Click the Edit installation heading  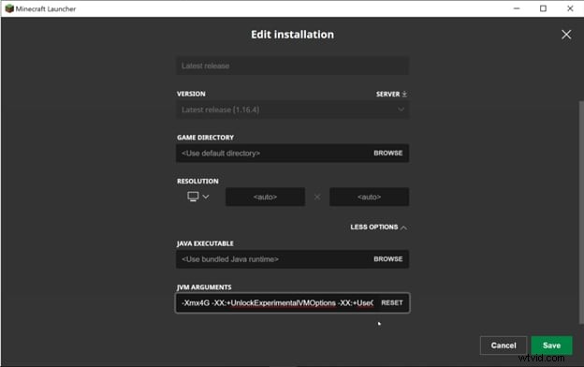(x=292, y=35)
